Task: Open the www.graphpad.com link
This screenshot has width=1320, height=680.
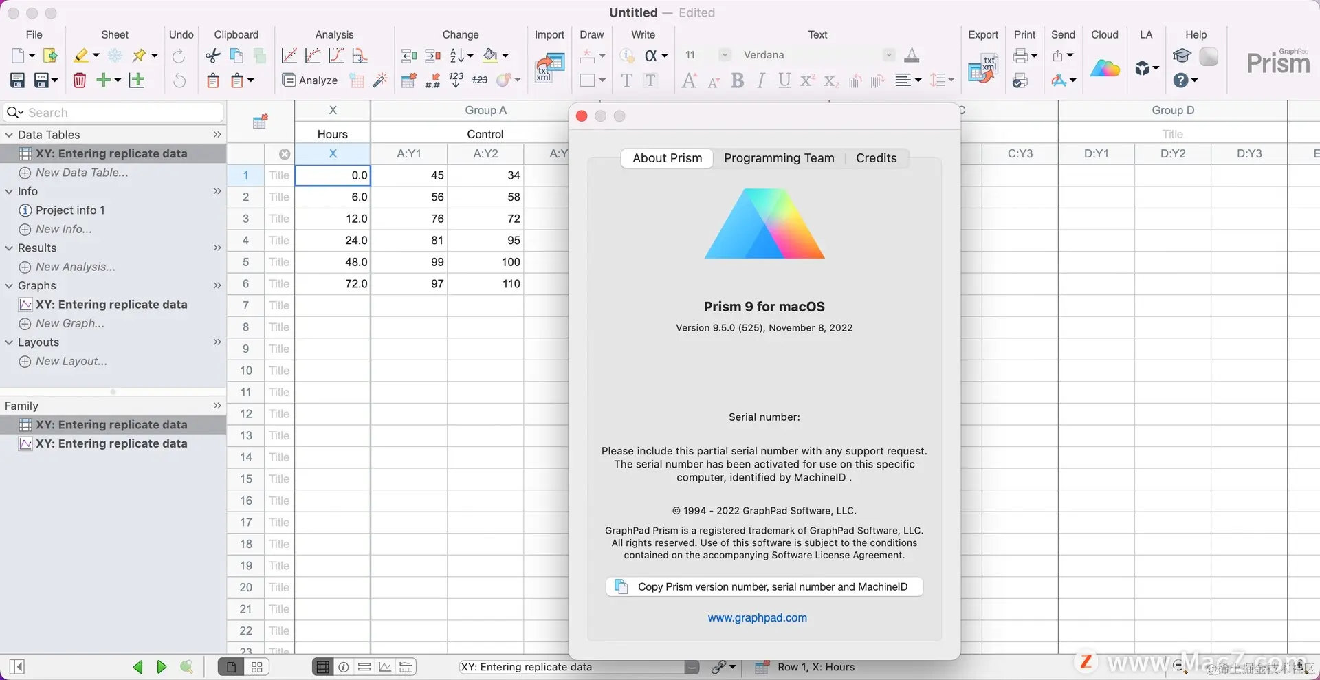Action: click(758, 618)
